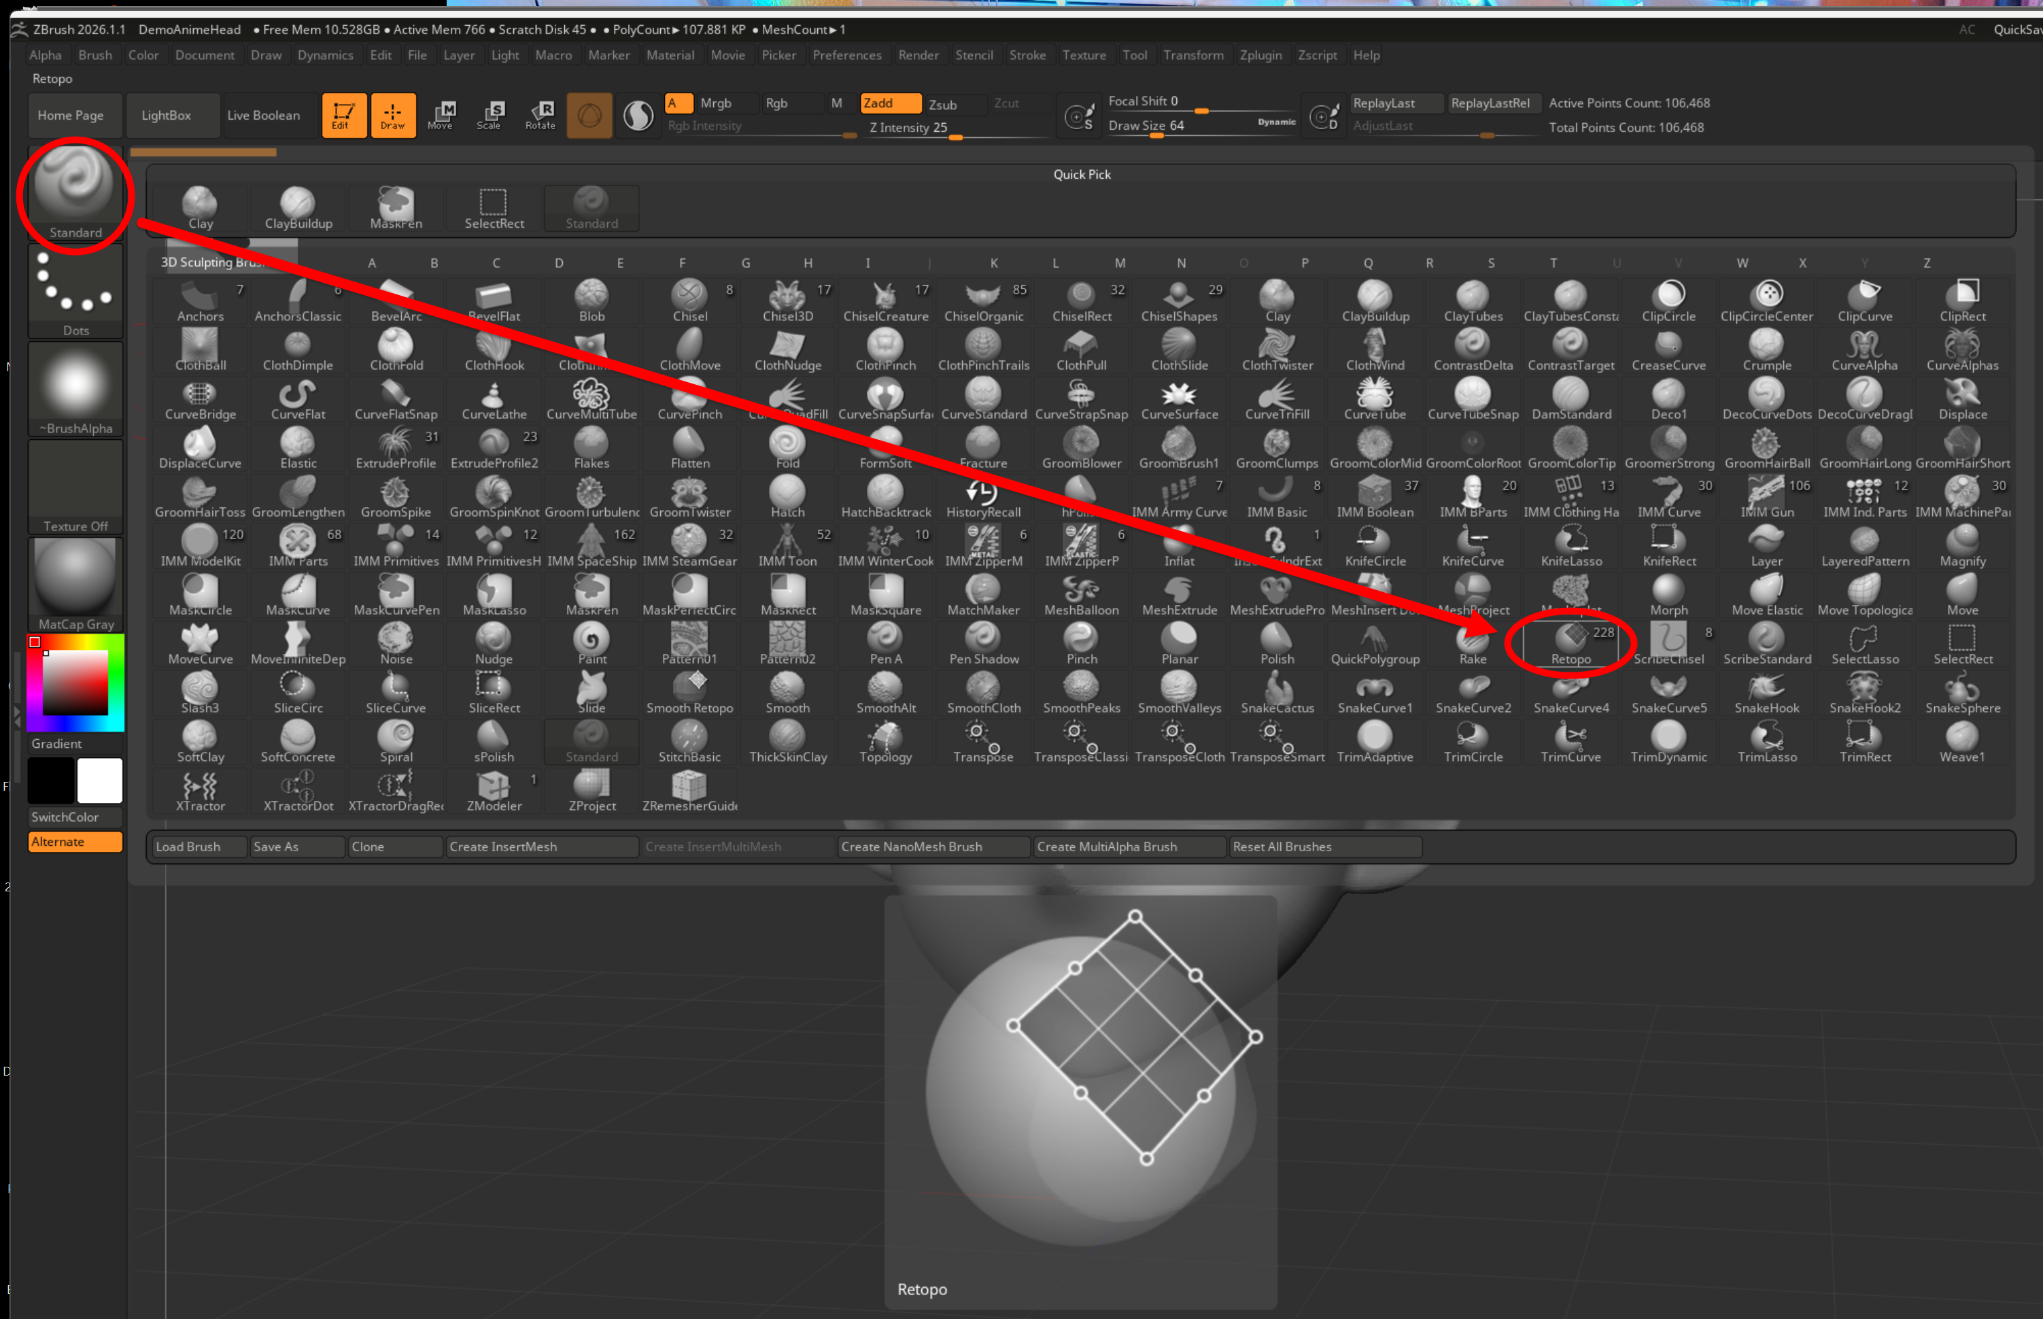Pick the TrimDynamic brush
This screenshot has width=2043, height=1319.
pos(1668,741)
